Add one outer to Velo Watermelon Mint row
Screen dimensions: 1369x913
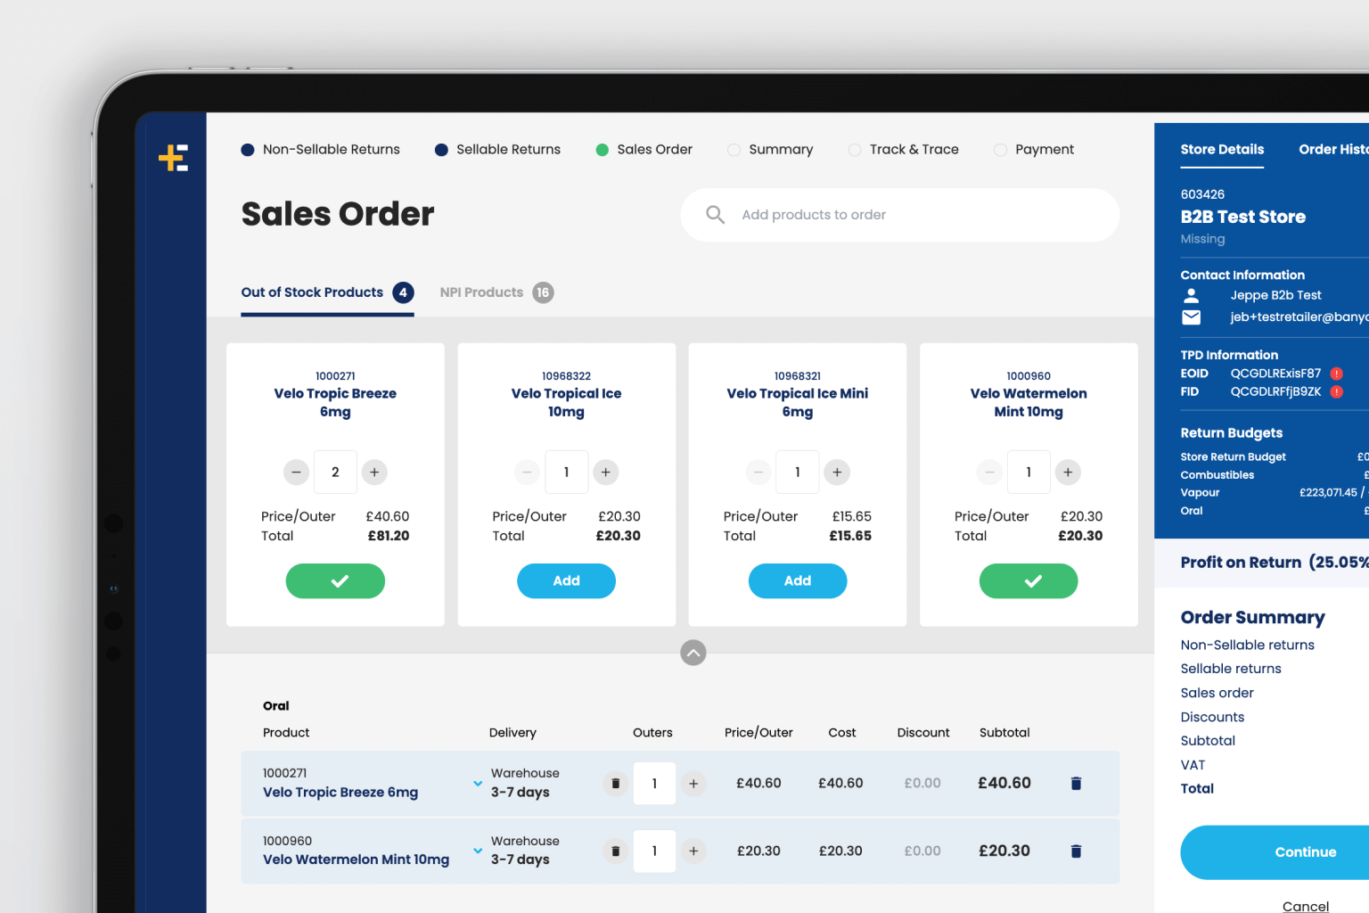click(x=693, y=851)
